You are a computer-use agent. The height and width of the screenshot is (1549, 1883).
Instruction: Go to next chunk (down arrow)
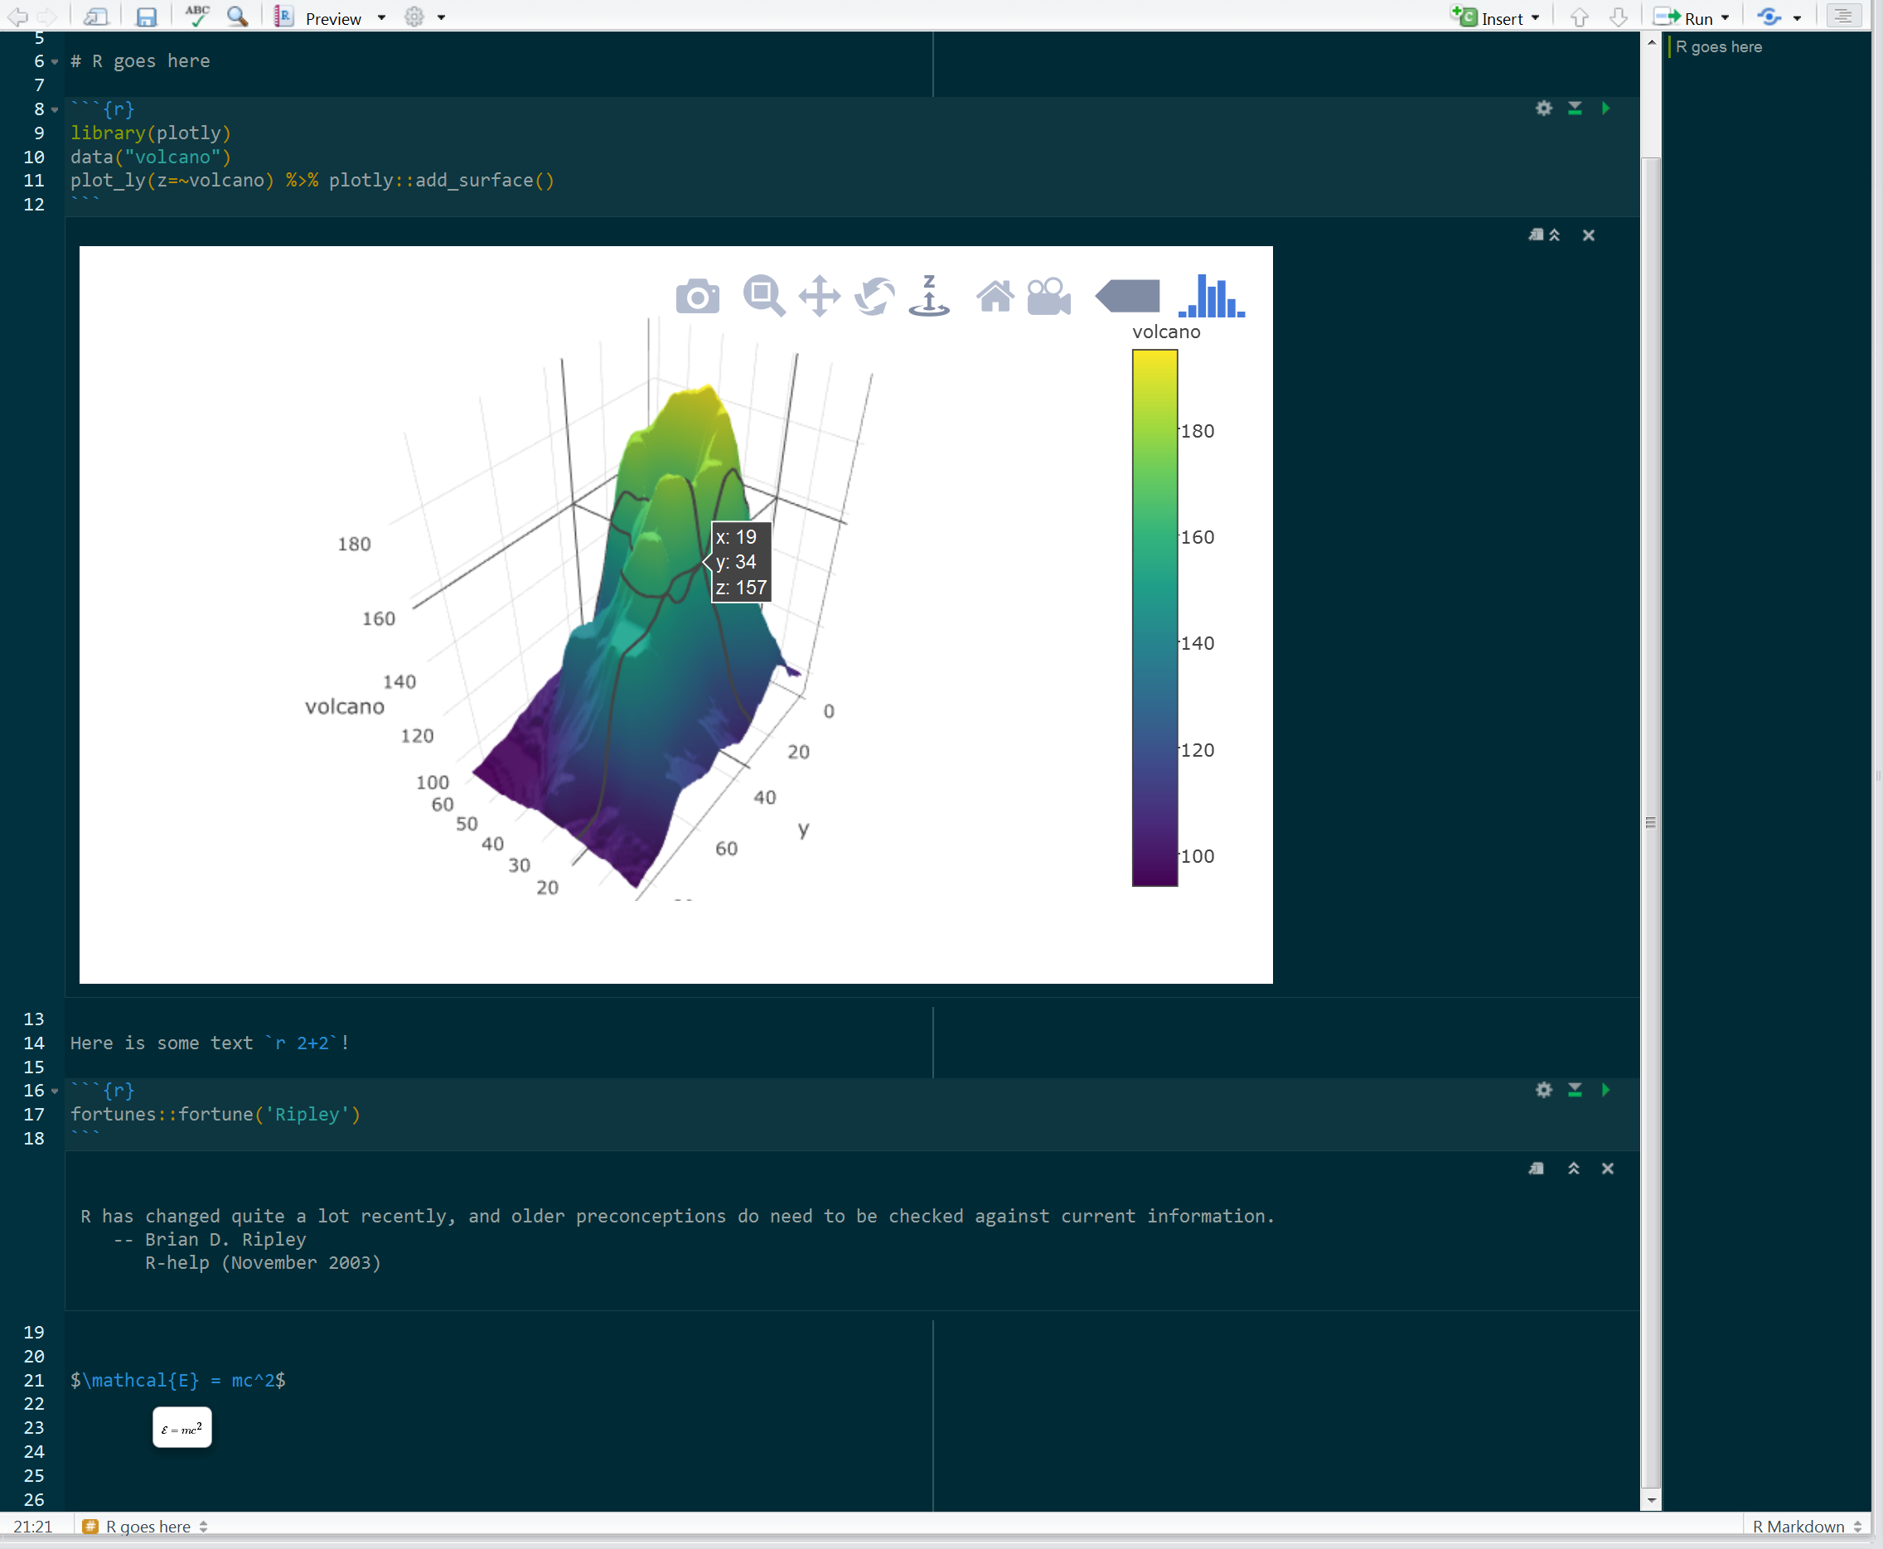pos(1619,17)
